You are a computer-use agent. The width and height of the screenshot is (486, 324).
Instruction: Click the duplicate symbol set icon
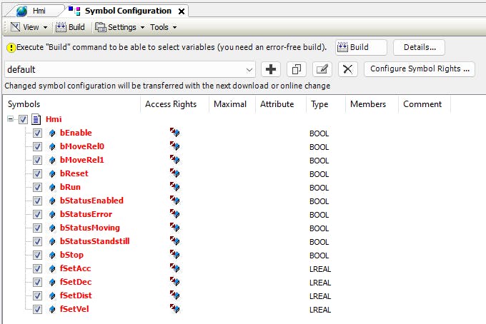point(296,69)
